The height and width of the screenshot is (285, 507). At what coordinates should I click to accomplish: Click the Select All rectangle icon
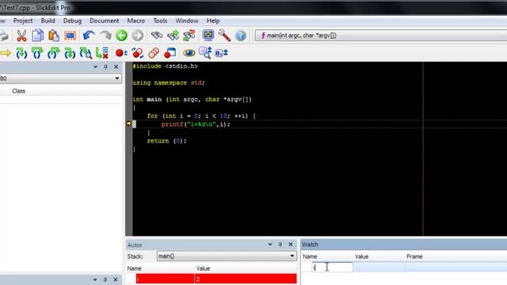70,36
